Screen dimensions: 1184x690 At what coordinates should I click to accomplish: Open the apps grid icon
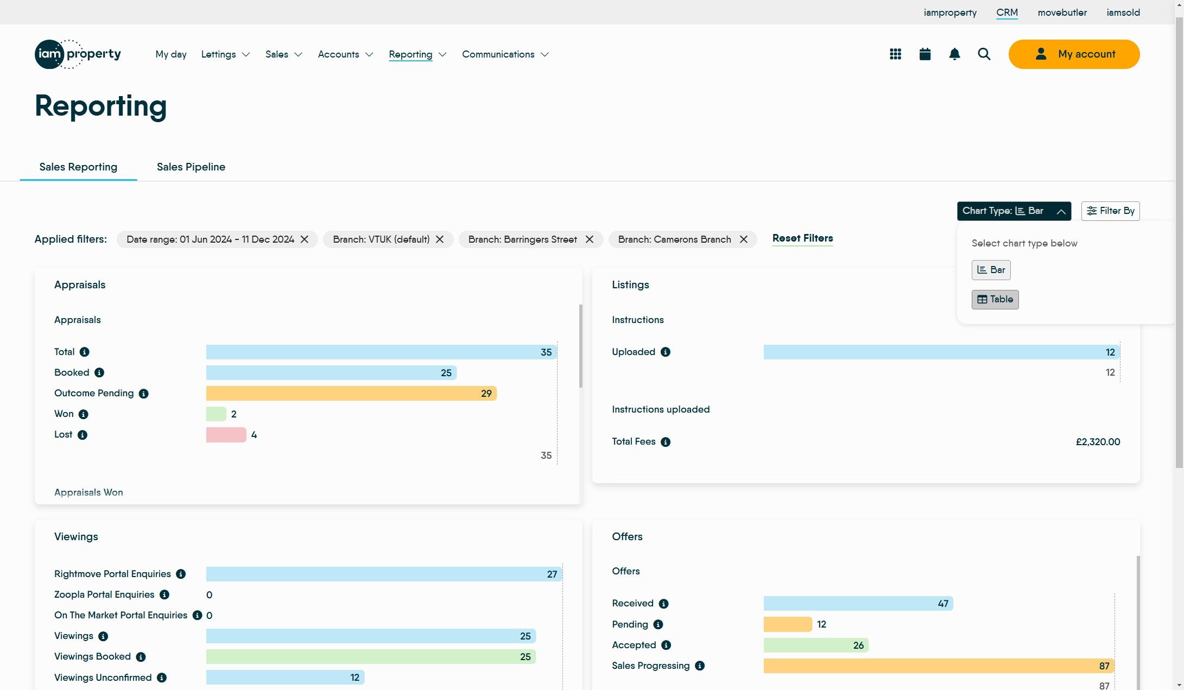coord(895,54)
